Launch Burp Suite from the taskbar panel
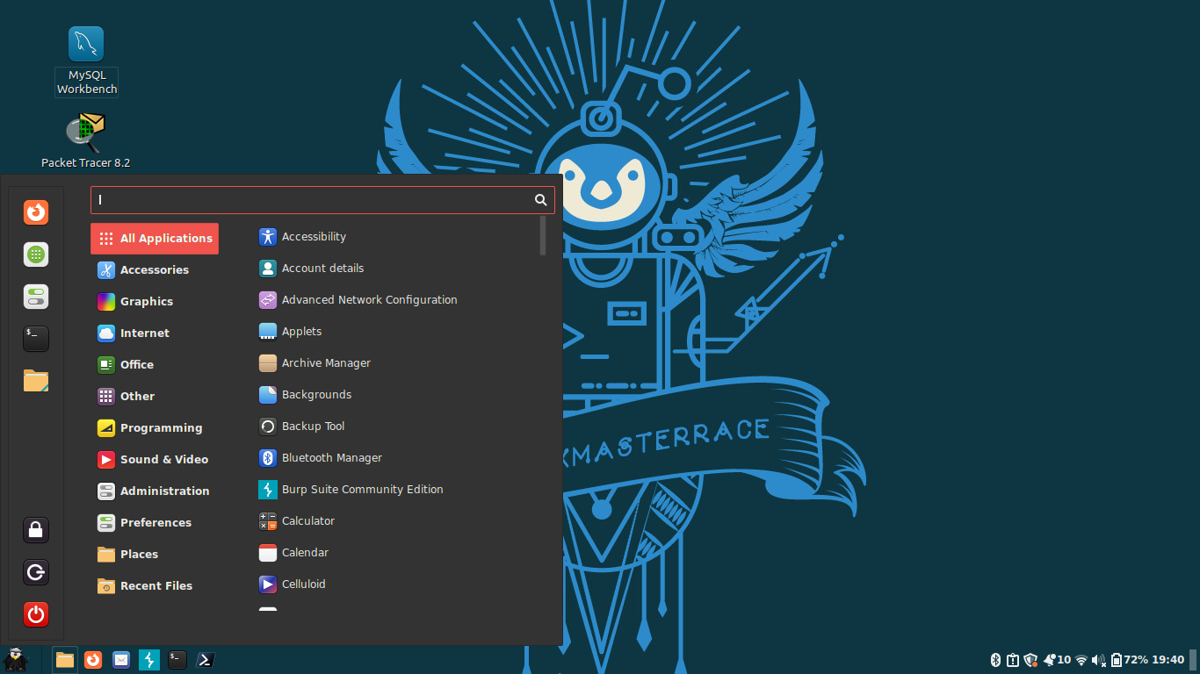 click(x=149, y=660)
